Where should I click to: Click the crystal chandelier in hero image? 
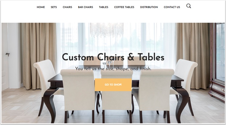click(107, 30)
